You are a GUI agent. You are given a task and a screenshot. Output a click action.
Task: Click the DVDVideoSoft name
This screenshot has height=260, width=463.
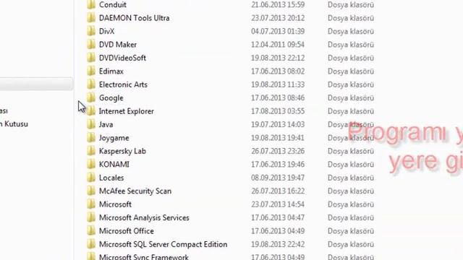point(122,58)
